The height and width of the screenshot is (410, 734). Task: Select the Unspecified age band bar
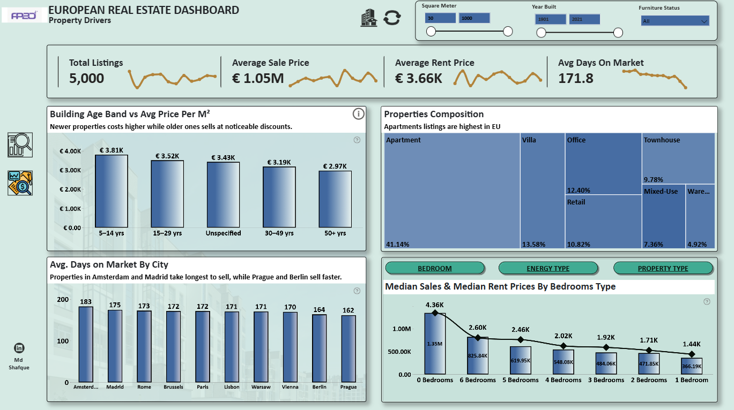(223, 195)
